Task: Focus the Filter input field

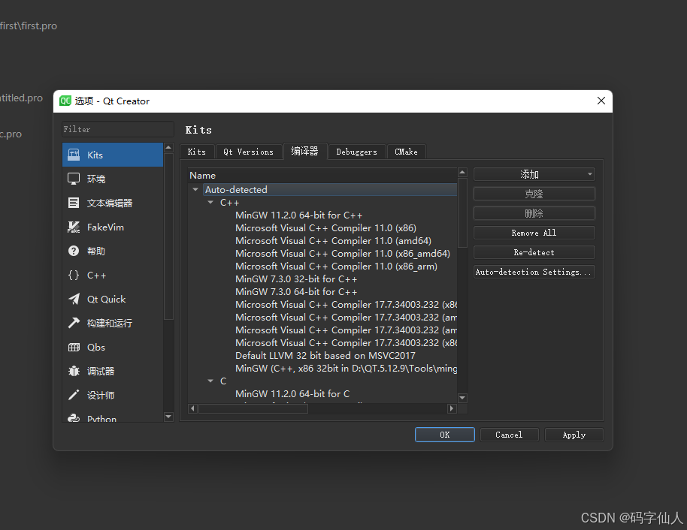Action: coord(118,129)
